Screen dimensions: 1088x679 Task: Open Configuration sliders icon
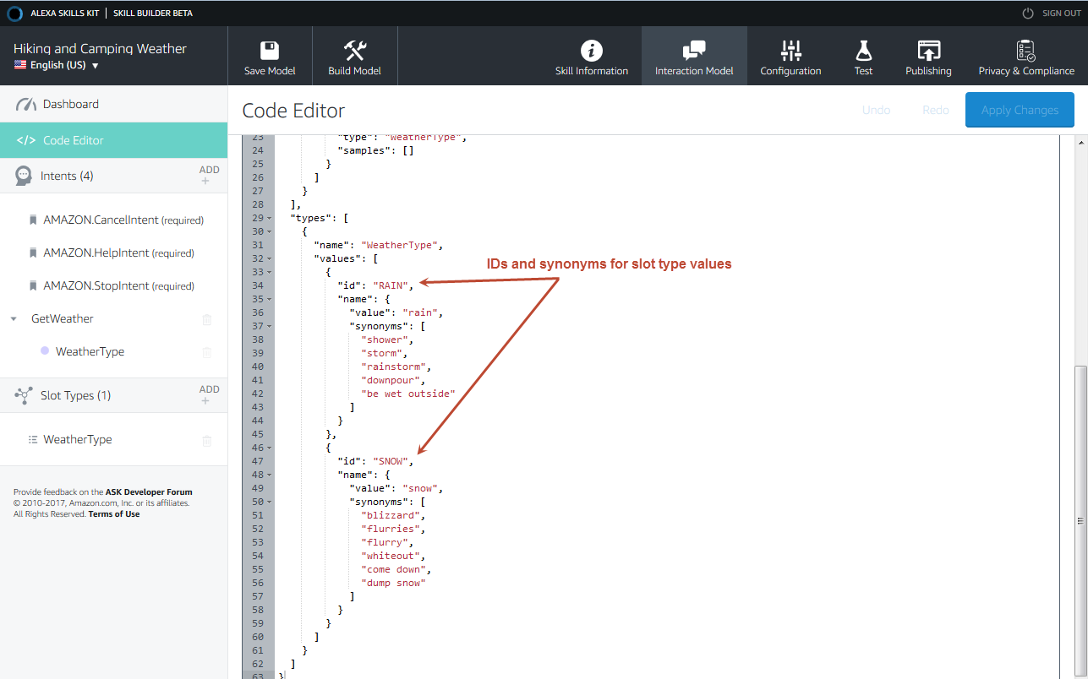(x=790, y=50)
